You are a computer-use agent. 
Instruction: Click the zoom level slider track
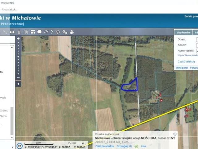coord(18,57)
